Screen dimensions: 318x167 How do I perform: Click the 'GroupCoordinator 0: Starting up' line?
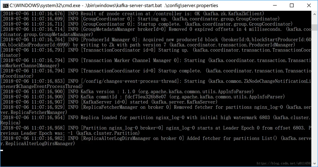tap(140, 19)
